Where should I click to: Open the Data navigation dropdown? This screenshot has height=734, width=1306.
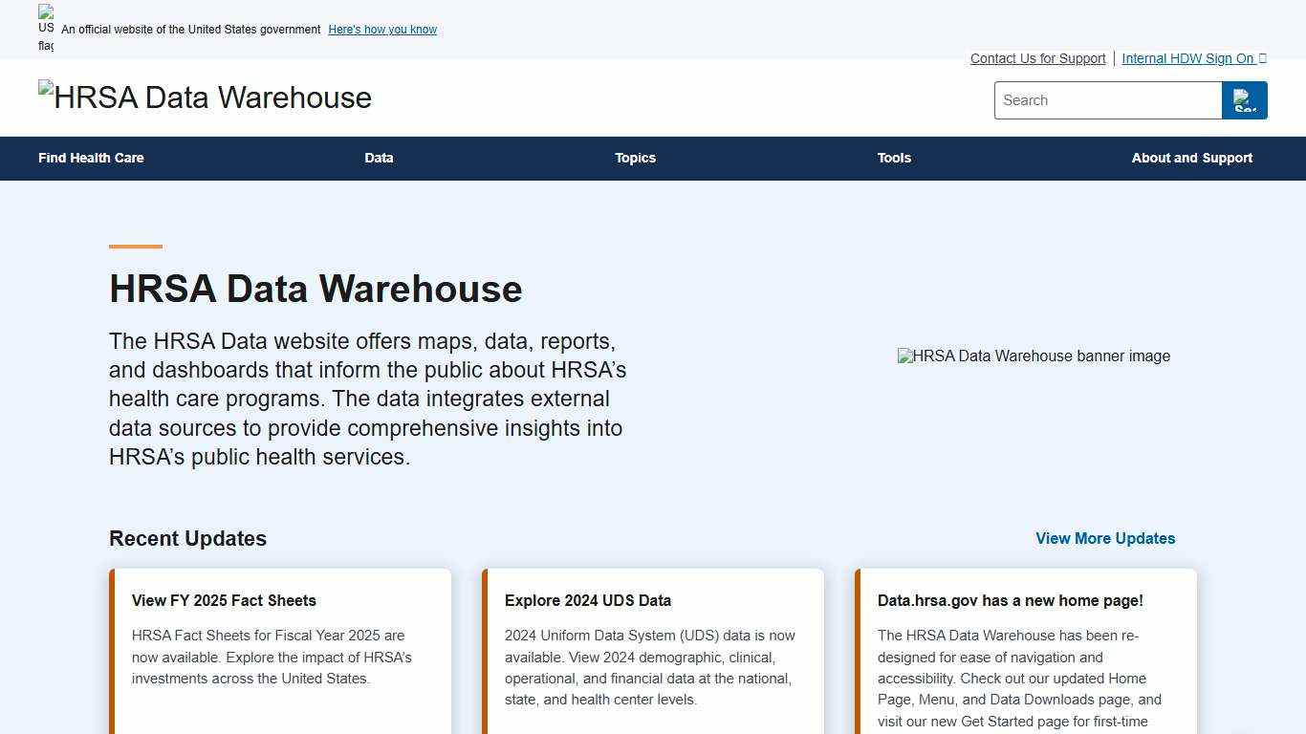pyautogui.click(x=379, y=158)
